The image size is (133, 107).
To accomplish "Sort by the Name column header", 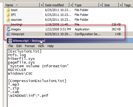I will [x=22, y=5].
